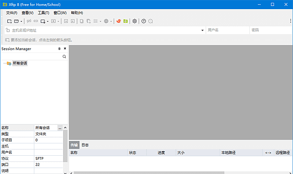
Task: Expand the session properties dropdown arrow
Action: pyautogui.click(x=48, y=21)
